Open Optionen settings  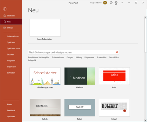pyautogui.click(x=11, y=117)
